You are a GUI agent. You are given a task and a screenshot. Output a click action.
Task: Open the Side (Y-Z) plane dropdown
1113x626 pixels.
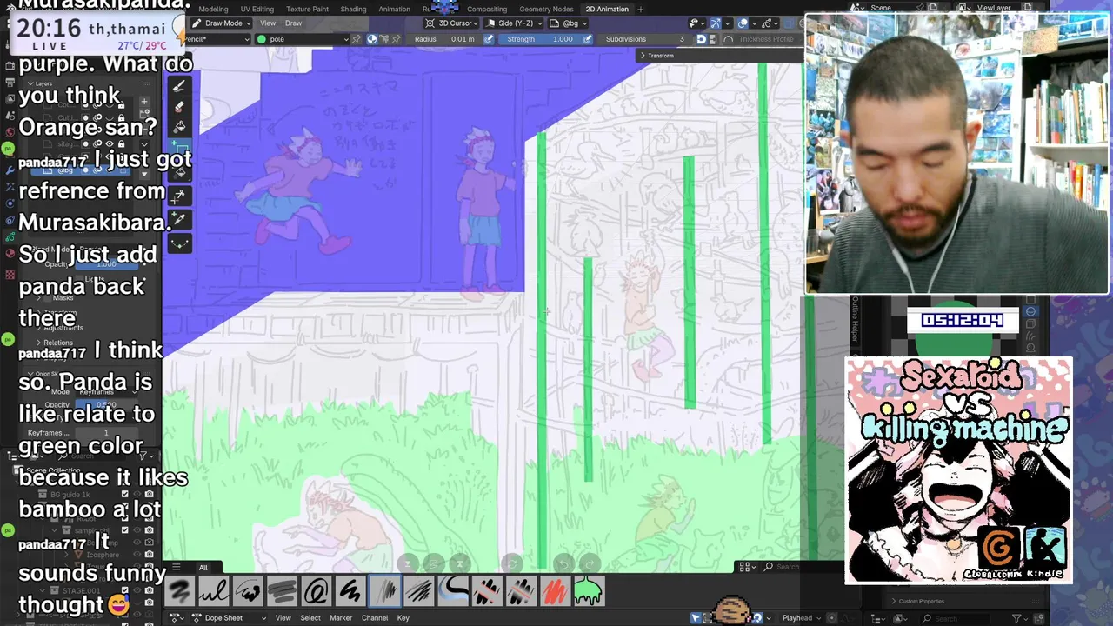(x=516, y=23)
